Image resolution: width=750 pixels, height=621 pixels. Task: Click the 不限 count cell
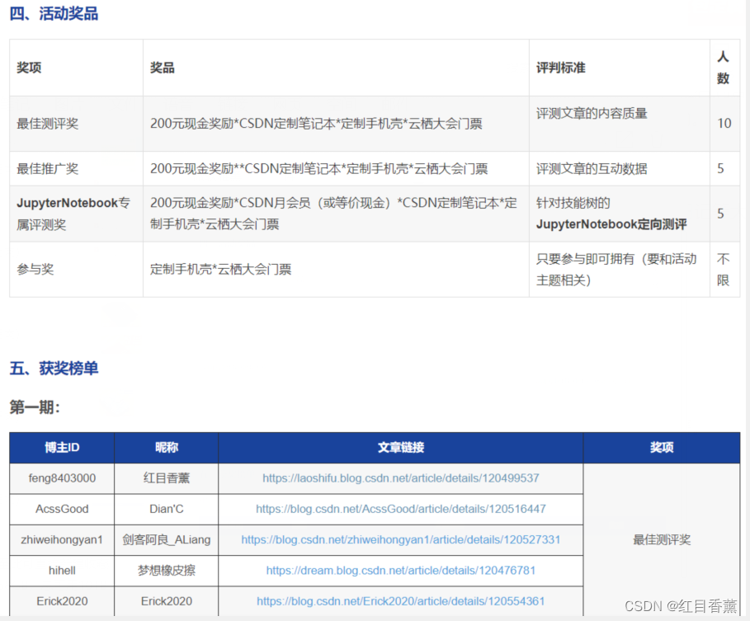tap(724, 269)
